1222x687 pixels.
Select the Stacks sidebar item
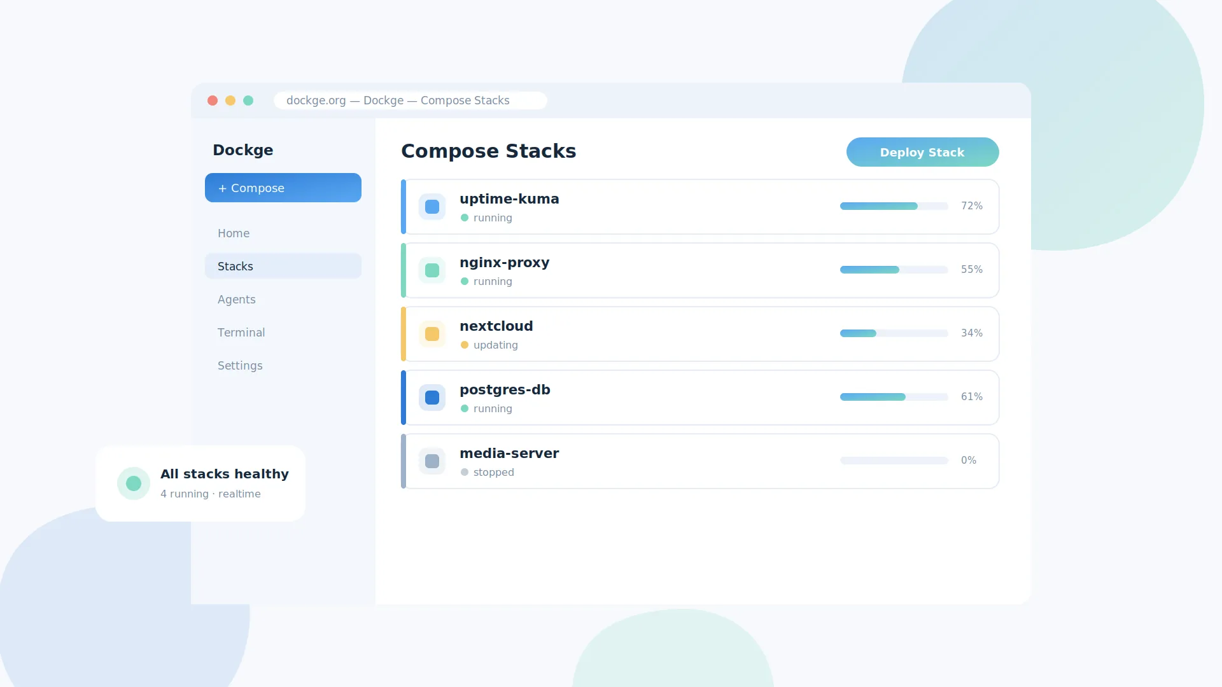tap(283, 266)
